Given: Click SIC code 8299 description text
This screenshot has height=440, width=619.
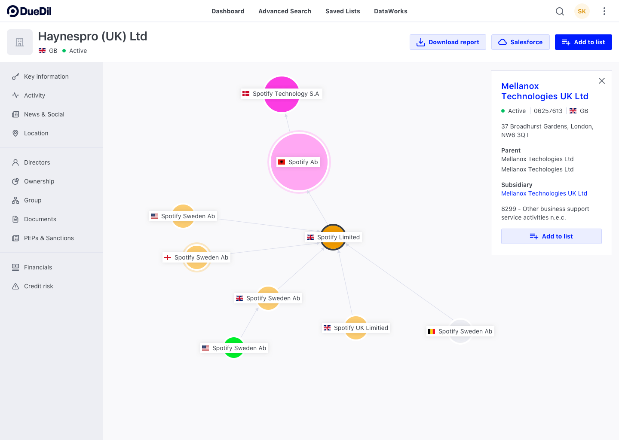Looking at the screenshot, I should pos(545,213).
